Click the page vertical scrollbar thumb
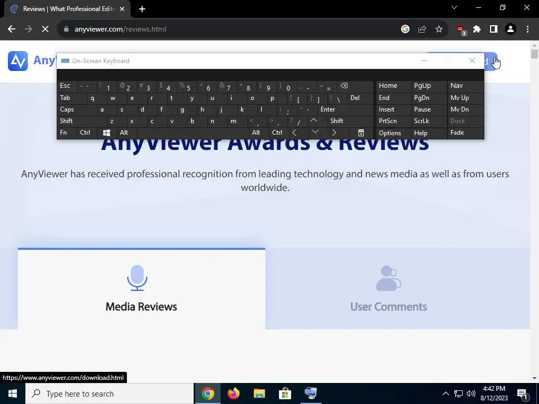The height and width of the screenshot is (404, 539). point(534,54)
